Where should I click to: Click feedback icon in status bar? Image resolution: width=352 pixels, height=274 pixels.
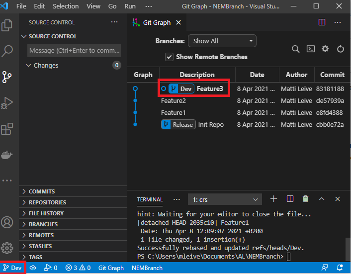(x=325, y=268)
